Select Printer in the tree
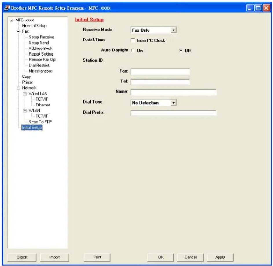This screenshot has height=266, width=273. [28, 82]
